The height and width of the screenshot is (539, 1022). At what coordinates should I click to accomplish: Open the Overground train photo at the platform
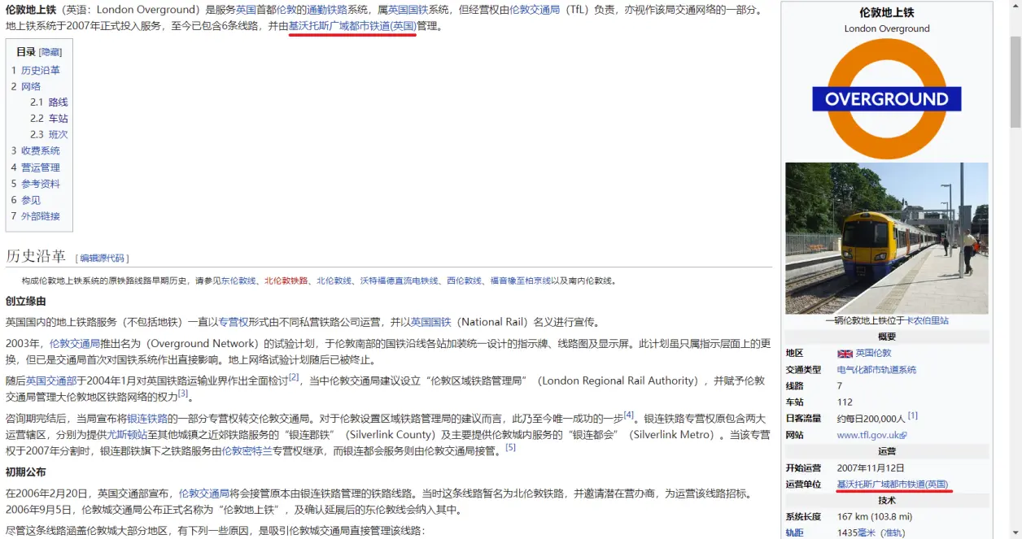point(887,238)
